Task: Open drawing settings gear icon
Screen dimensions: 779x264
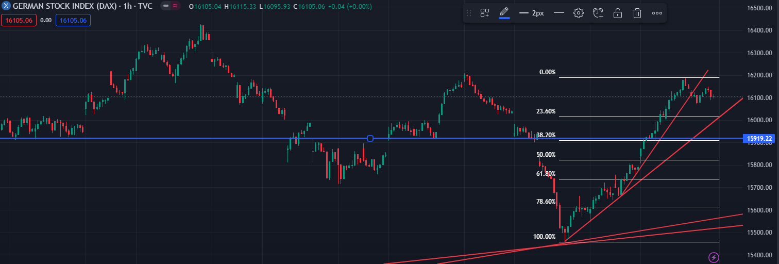Action: point(579,13)
